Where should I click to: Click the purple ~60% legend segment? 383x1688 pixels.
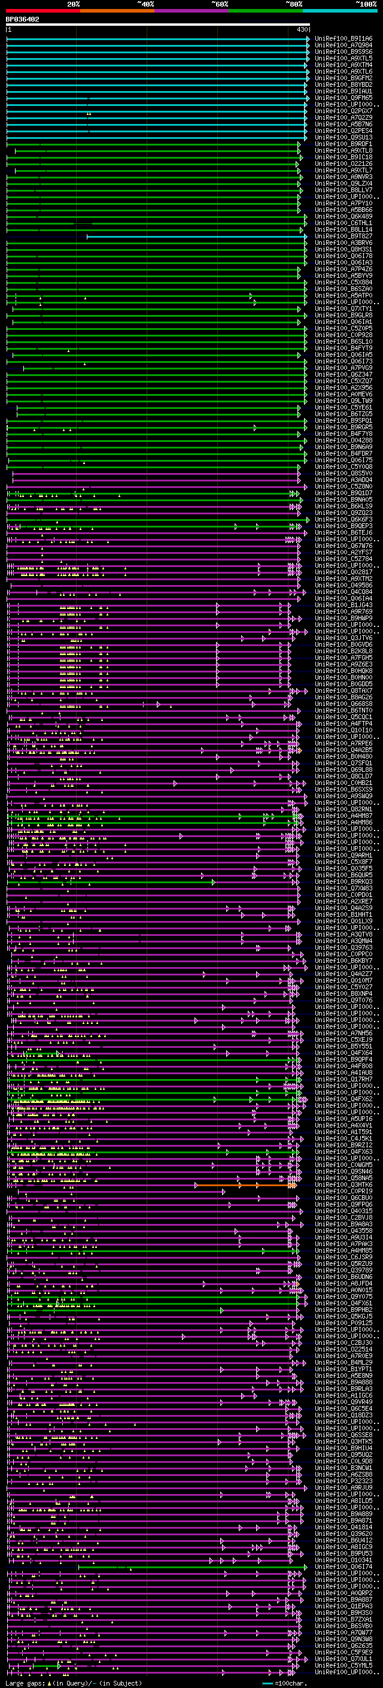[x=192, y=11]
